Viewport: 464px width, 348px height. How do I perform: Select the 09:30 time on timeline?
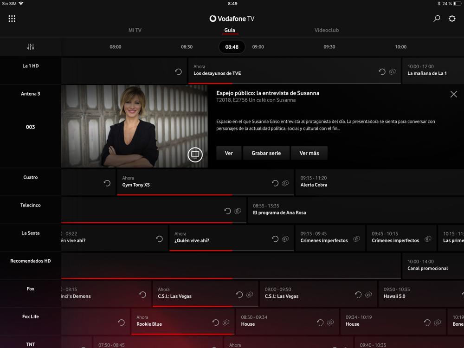[x=329, y=47]
